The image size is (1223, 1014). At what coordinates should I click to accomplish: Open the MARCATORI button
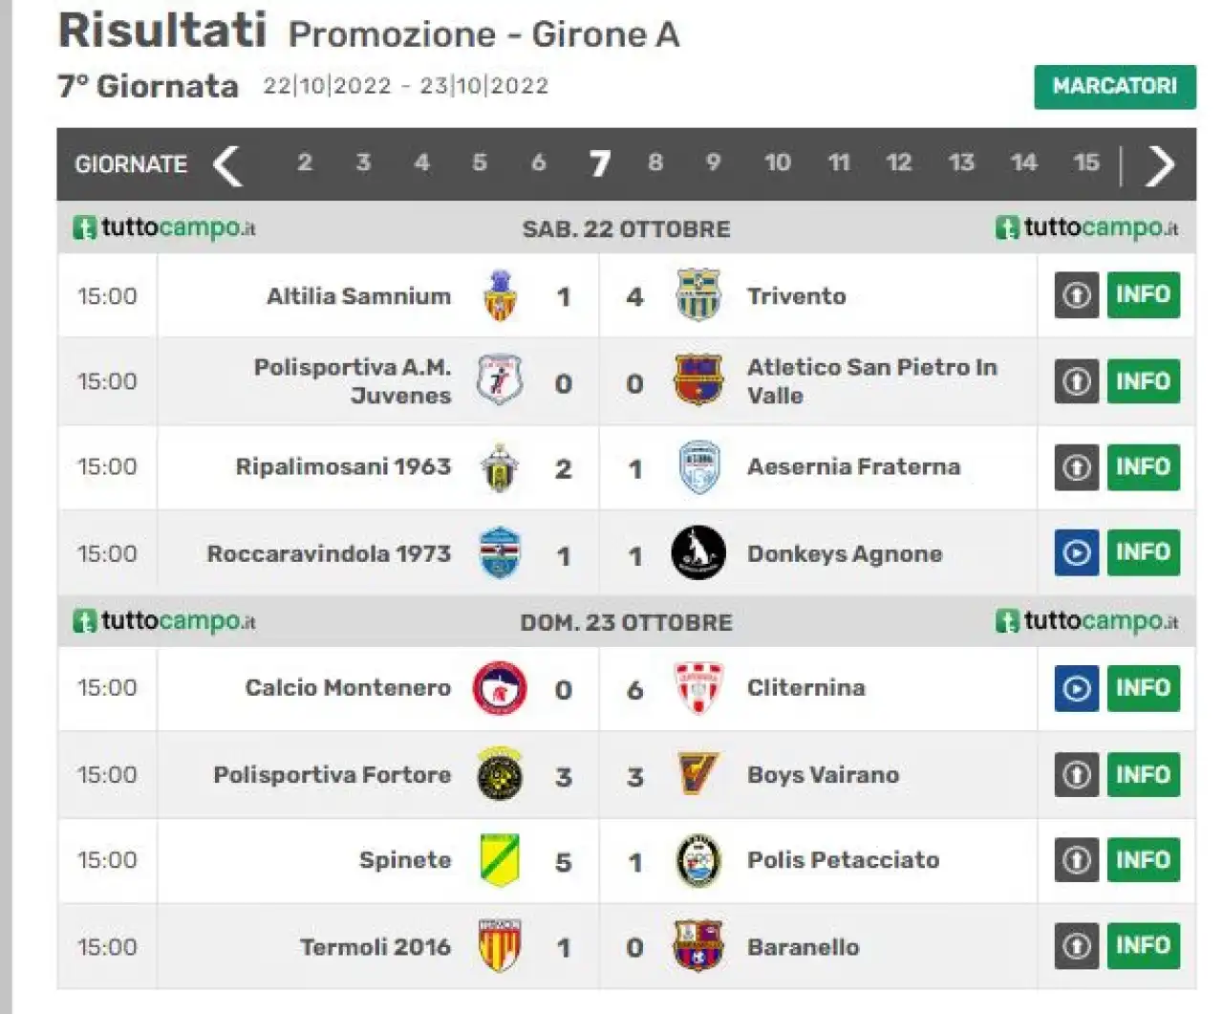pos(1115,87)
